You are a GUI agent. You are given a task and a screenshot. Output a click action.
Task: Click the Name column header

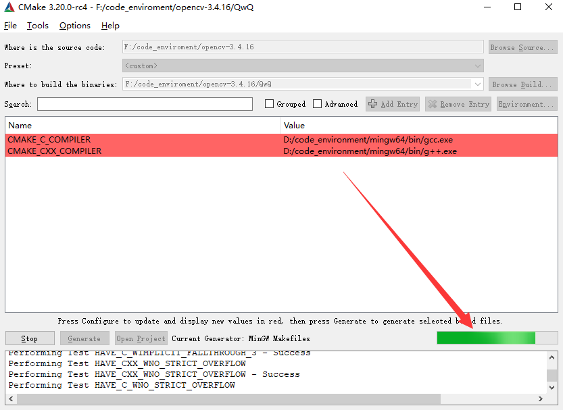pos(143,125)
